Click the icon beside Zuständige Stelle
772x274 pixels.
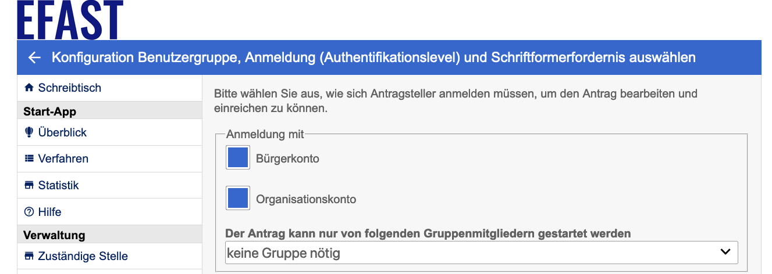pyautogui.click(x=29, y=256)
